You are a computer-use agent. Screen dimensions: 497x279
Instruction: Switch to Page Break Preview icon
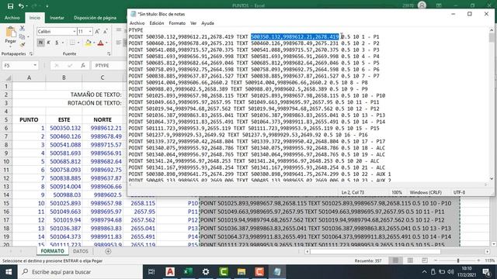[x=425, y=260]
